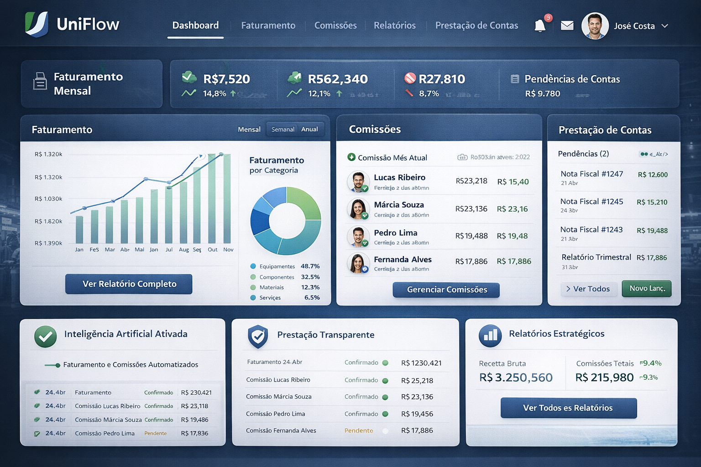This screenshot has width=701, height=467.
Task: Click the Inteligência Artificial Ativada checkmark icon
Action: point(46,337)
